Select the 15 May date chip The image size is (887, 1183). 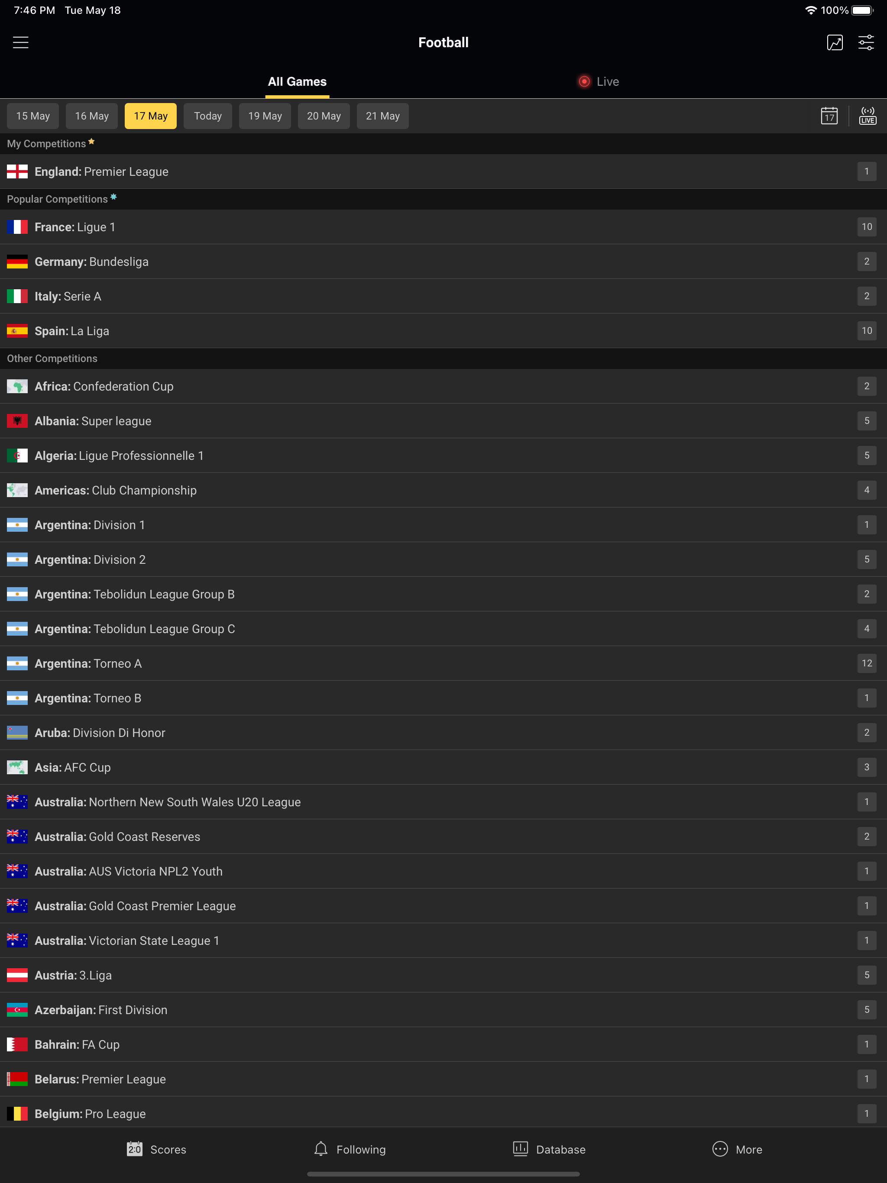pyautogui.click(x=32, y=116)
